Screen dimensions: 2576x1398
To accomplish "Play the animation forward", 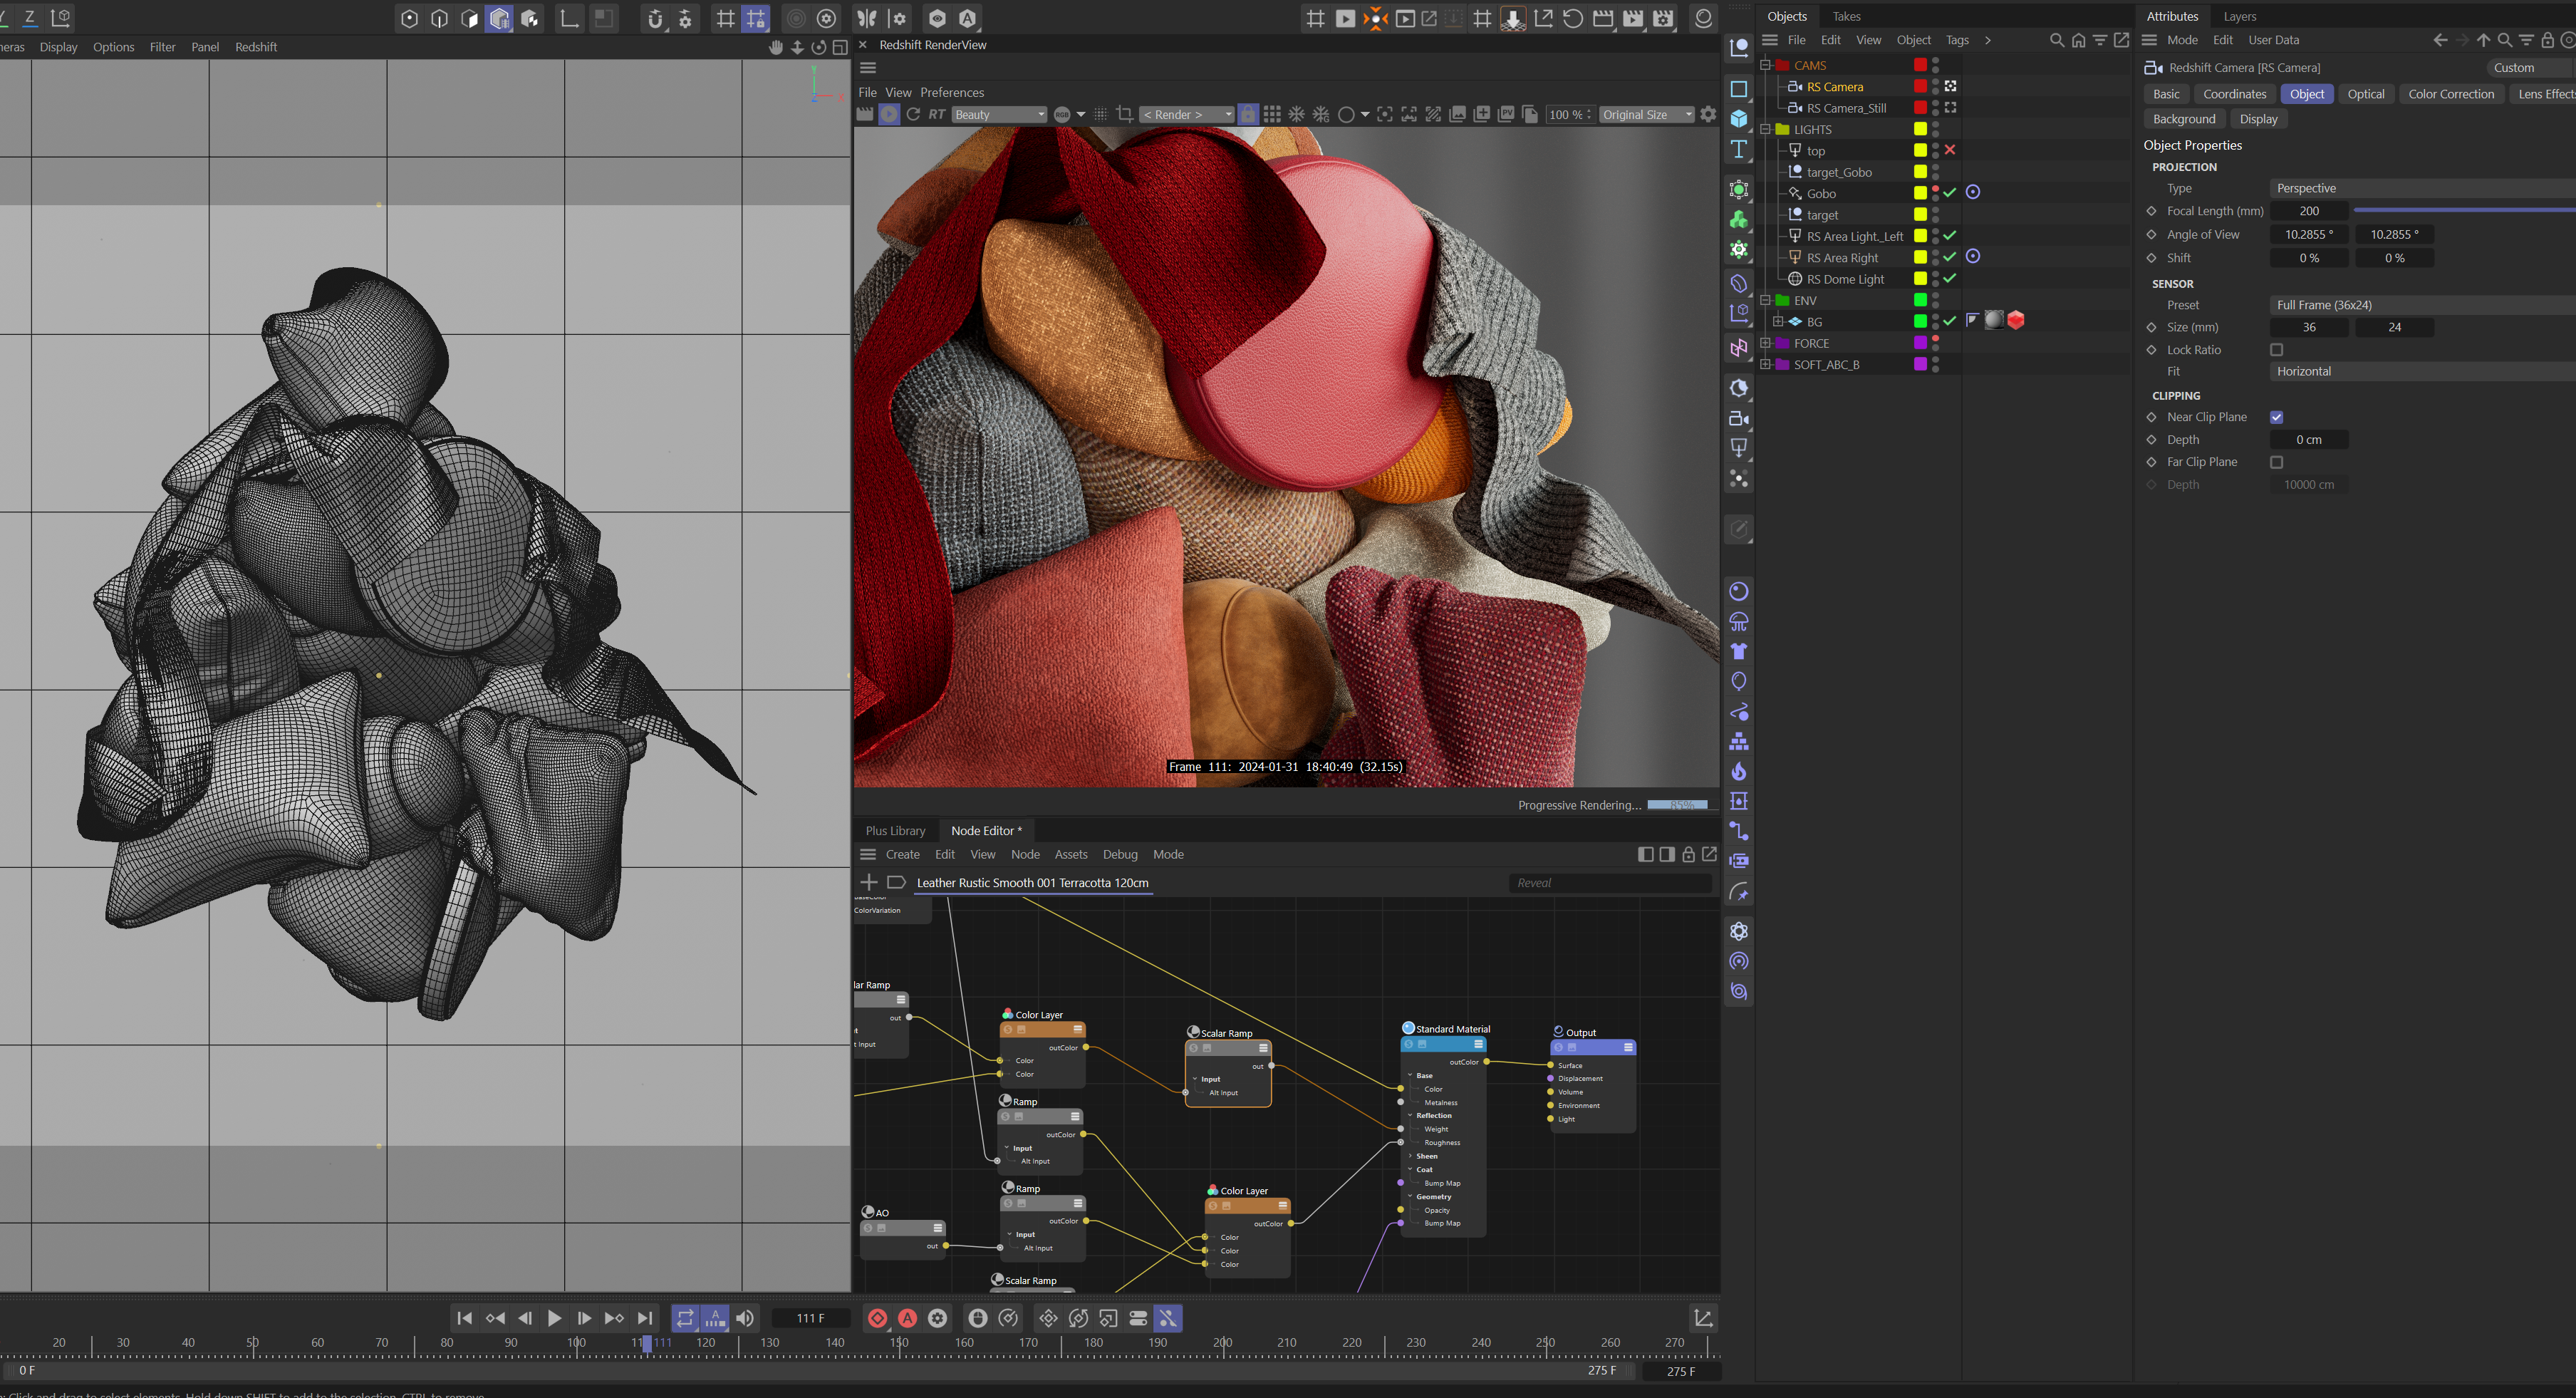I will coord(554,1319).
